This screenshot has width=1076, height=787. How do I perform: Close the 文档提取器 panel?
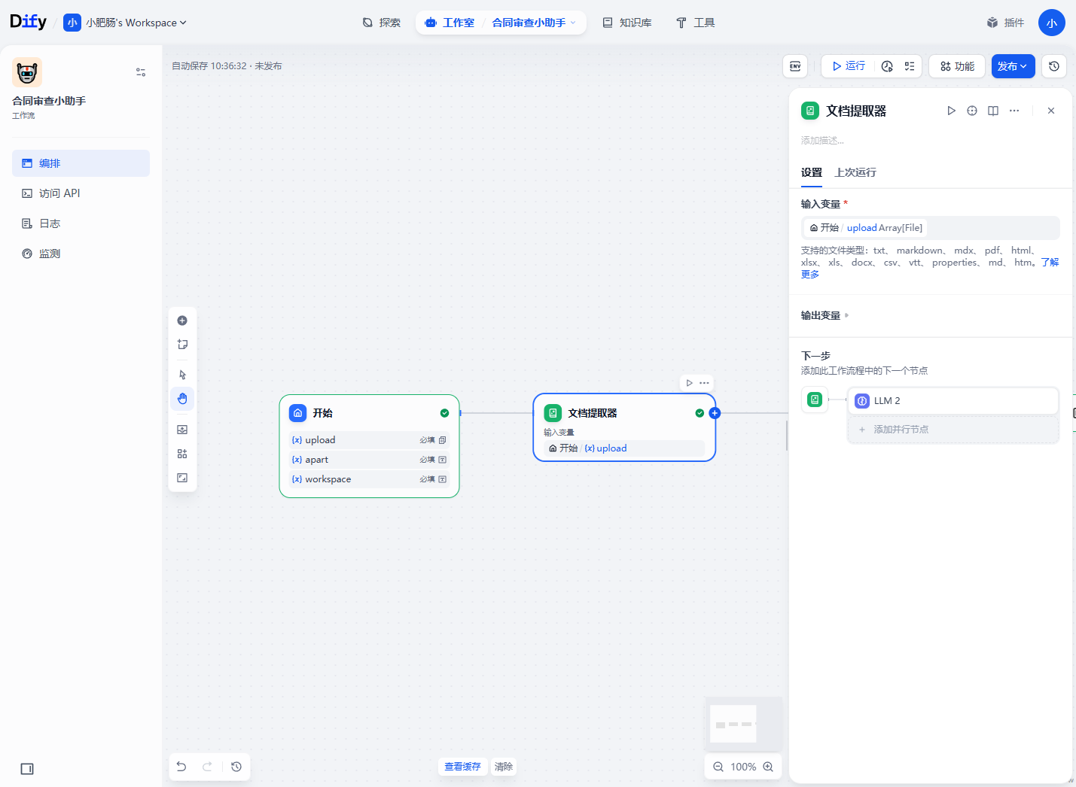1051,111
